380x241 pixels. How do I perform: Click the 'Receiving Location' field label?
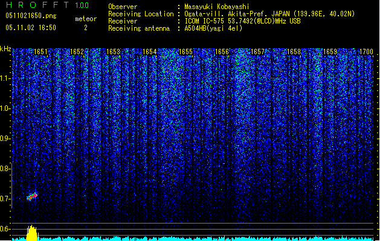point(141,14)
